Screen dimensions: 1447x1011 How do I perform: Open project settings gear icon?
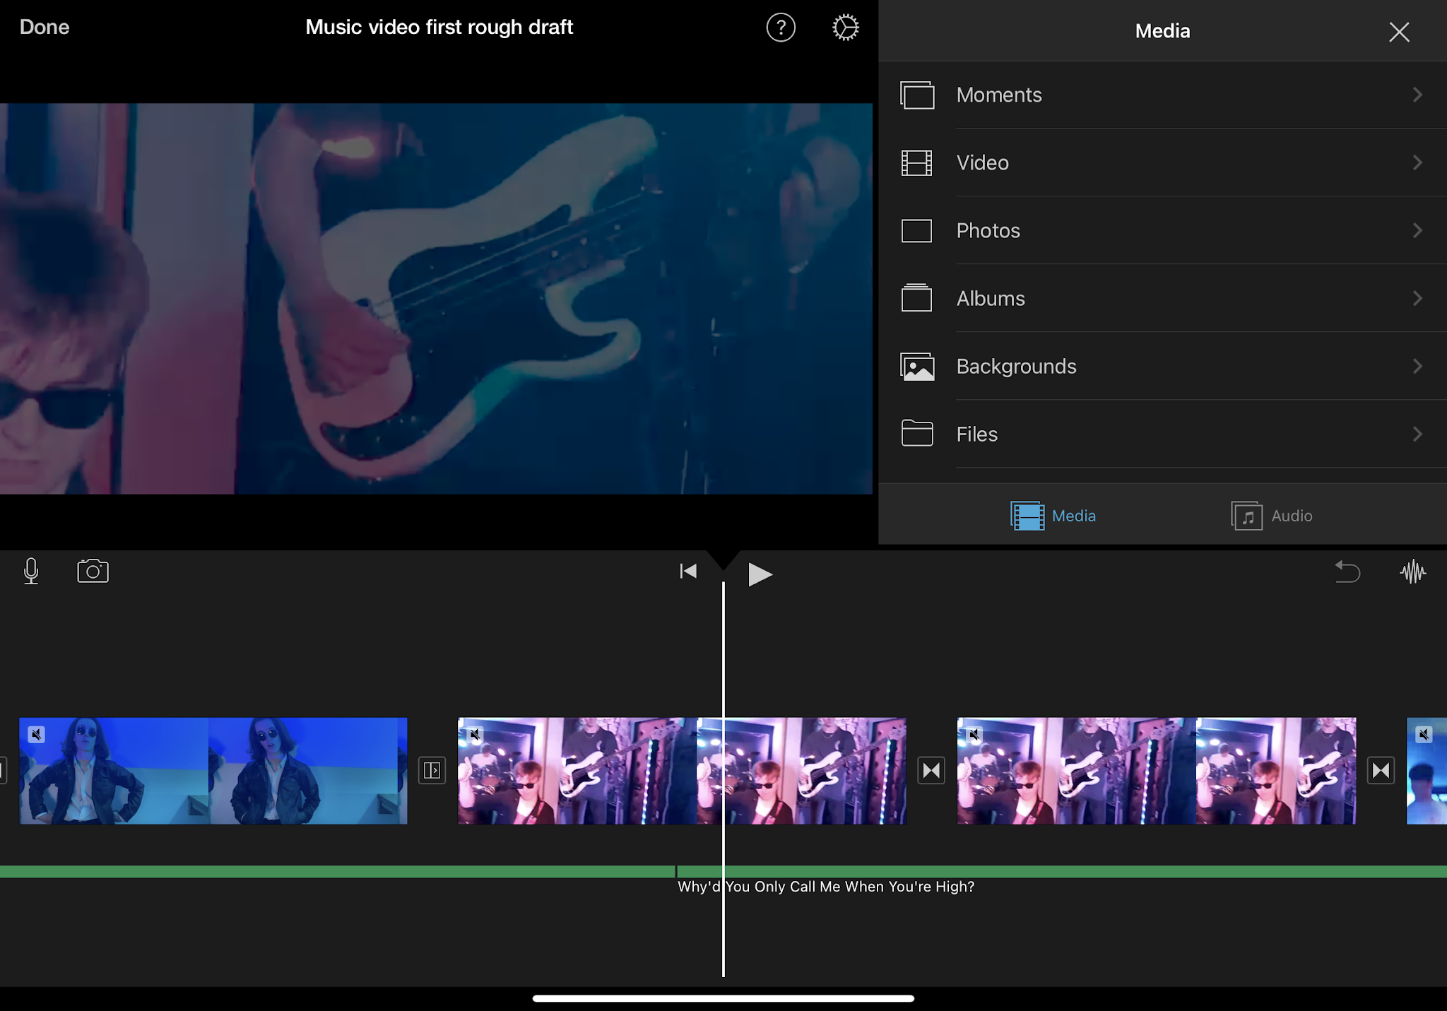coord(845,28)
